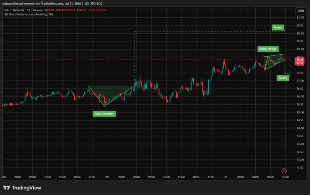Screen dimensions: 310x195
Task: Click the 76.50 price axis label
Action: (300, 89)
